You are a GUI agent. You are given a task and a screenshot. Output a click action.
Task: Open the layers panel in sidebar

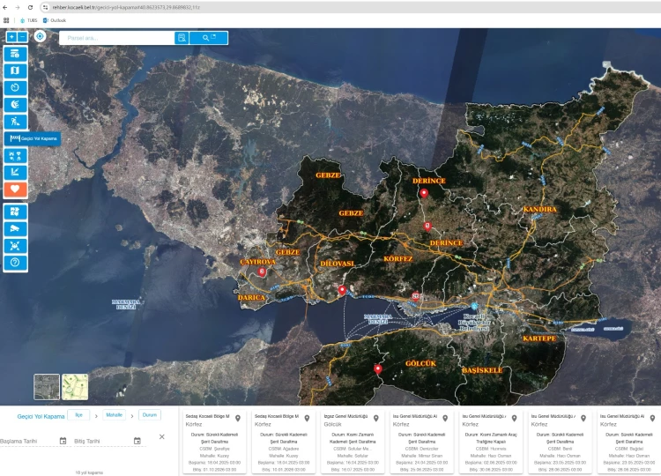pos(16,54)
